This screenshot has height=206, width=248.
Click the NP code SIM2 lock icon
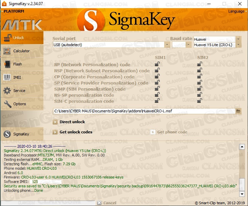coord(199,64)
